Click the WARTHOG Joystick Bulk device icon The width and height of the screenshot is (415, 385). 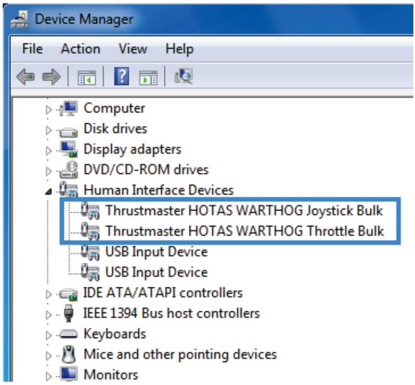(x=90, y=210)
